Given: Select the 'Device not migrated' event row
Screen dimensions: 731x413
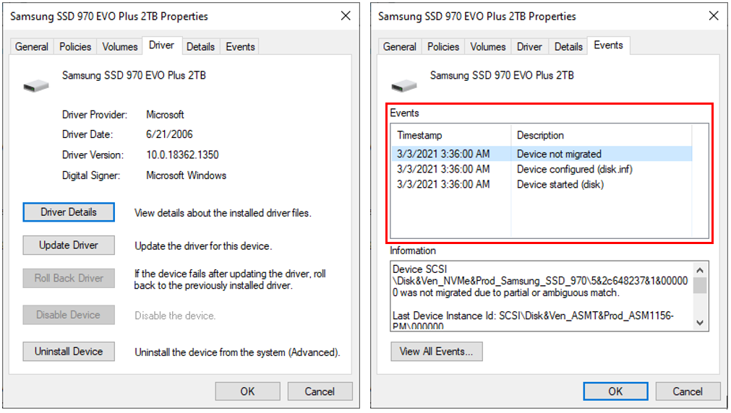Looking at the screenshot, I should [x=542, y=154].
